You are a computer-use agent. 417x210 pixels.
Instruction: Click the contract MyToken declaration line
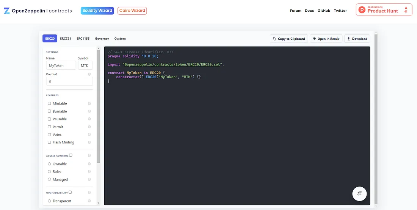click(x=136, y=73)
